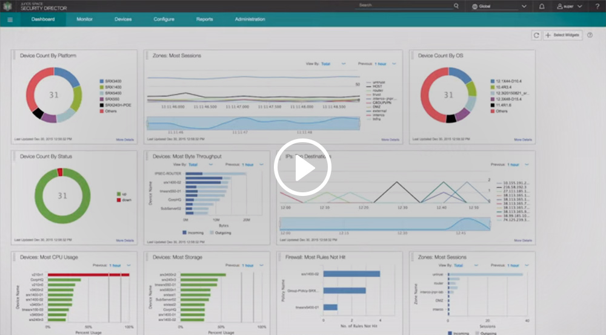Click the srx1400-02 bar in Most Rules Not Hit
The height and width of the screenshot is (335, 606).
point(351,274)
